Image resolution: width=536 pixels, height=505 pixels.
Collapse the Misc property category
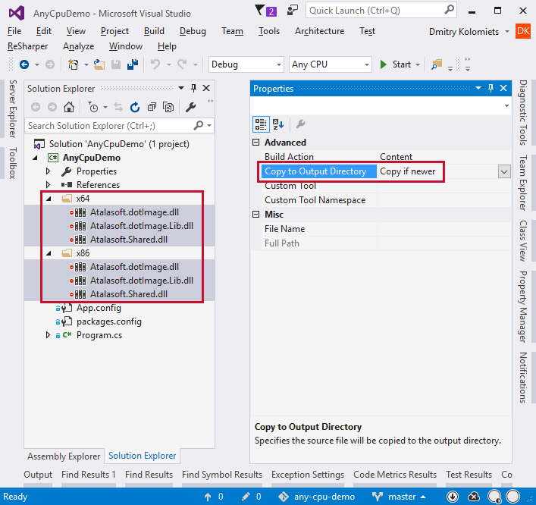pyautogui.click(x=255, y=215)
